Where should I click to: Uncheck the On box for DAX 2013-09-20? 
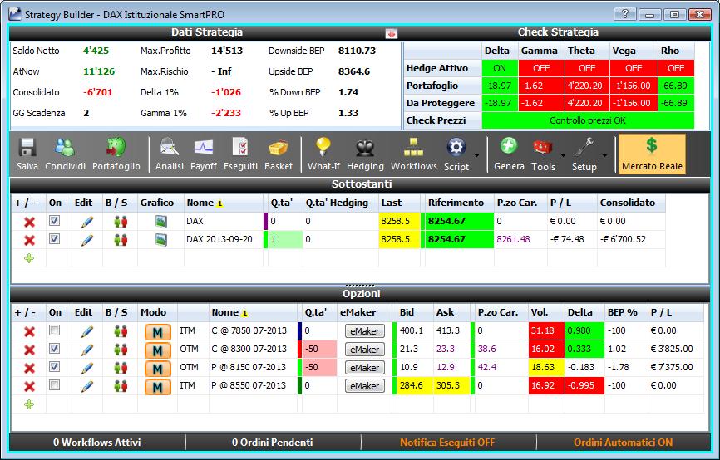click(x=54, y=239)
